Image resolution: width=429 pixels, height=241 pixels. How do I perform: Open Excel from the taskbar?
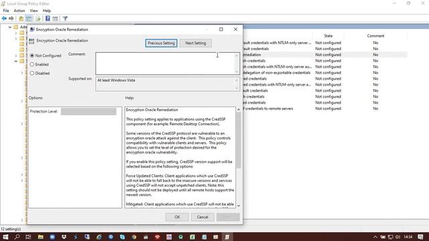(192, 237)
